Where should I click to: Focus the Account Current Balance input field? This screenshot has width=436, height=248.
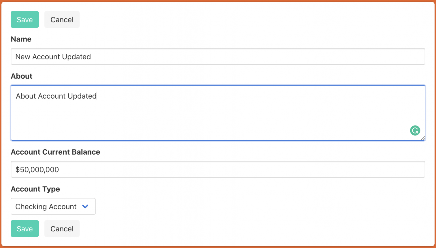pyautogui.click(x=218, y=169)
